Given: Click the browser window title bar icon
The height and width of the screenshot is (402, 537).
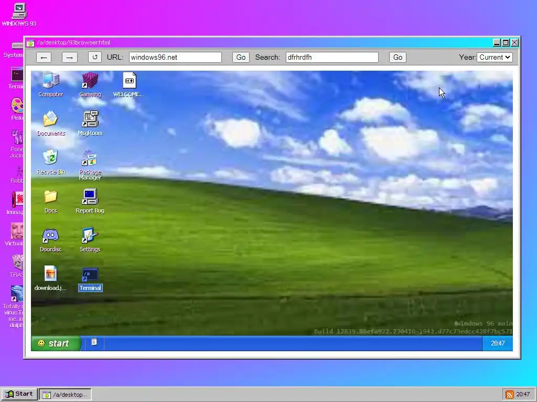Looking at the screenshot, I should pos(30,43).
